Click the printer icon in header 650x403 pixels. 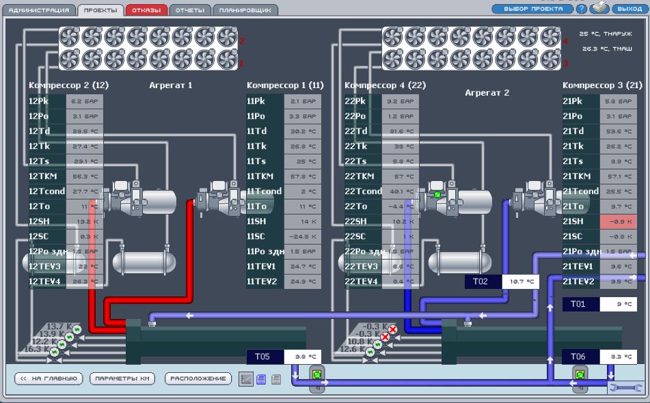click(x=599, y=8)
